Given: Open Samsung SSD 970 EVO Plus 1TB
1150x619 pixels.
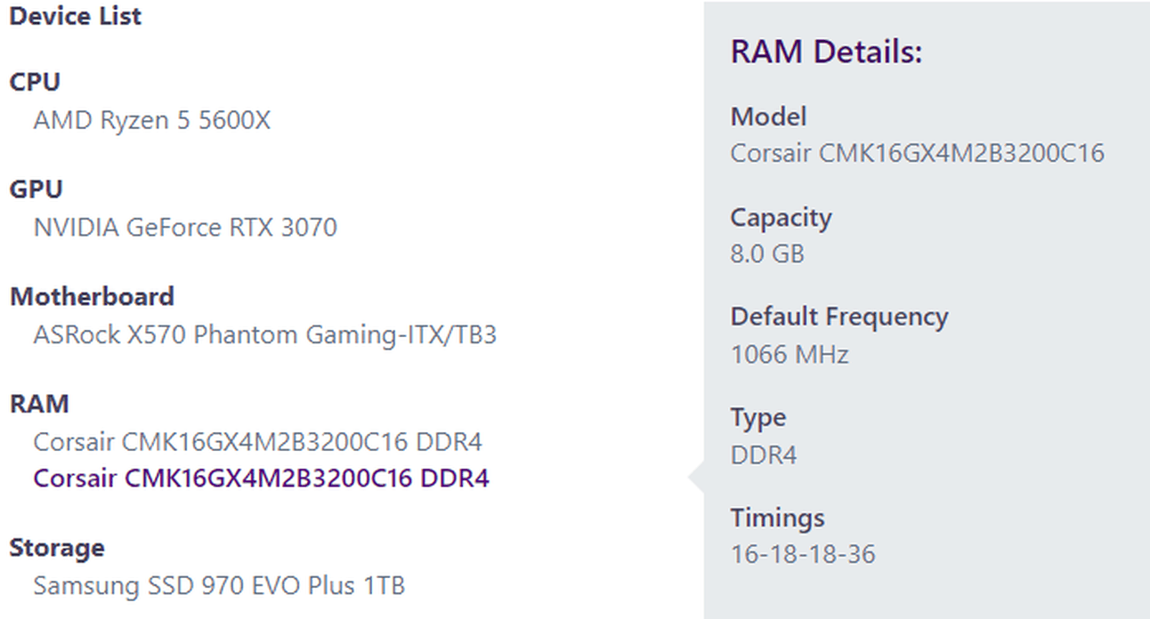Looking at the screenshot, I should click(x=219, y=586).
